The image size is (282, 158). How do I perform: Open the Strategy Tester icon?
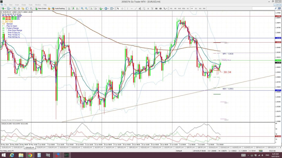31,9
